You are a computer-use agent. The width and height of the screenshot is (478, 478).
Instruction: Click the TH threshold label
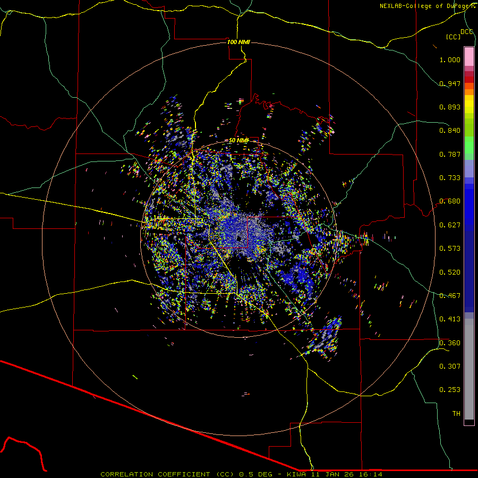pyautogui.click(x=456, y=414)
